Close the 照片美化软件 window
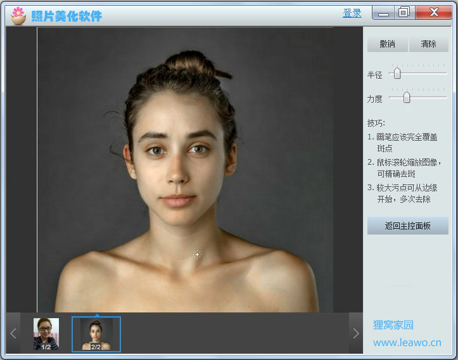This screenshot has width=458, height=360. 434,13
